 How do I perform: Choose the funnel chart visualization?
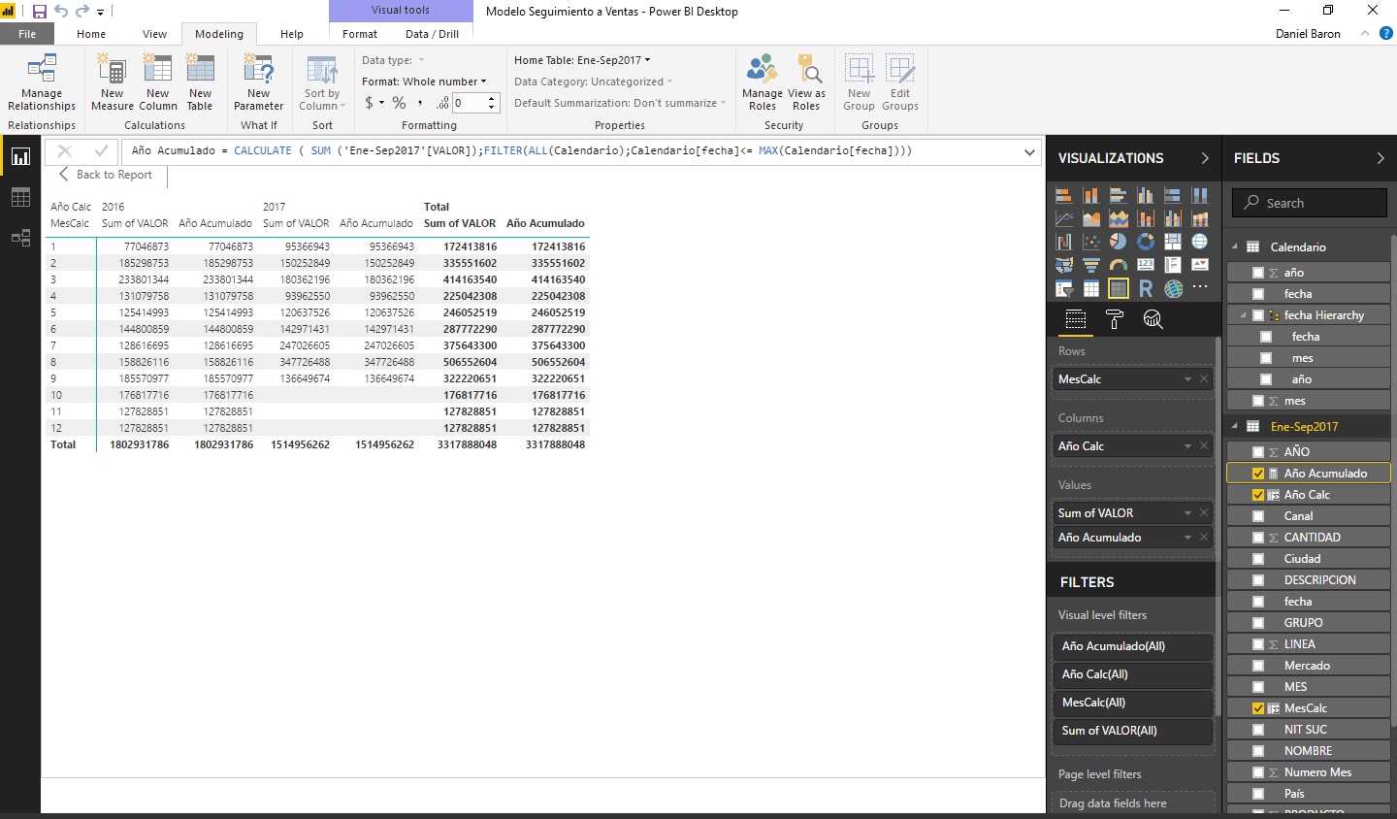pos(1091,265)
